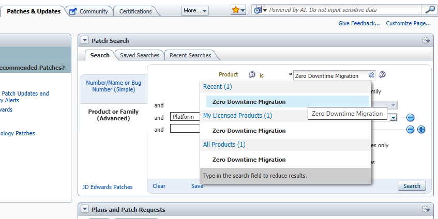Collapse the Patch Search panel

[84, 40]
